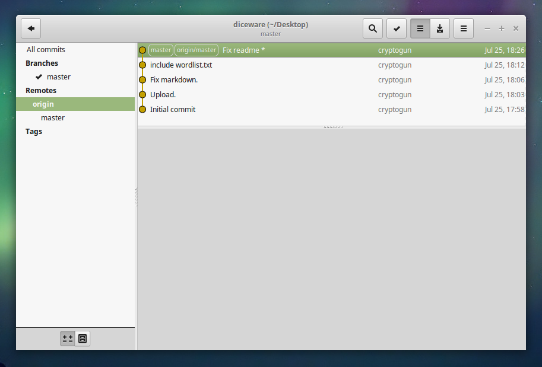This screenshot has height=367, width=542.
Task: Switch to the files tree view icon
Action: [82, 339]
